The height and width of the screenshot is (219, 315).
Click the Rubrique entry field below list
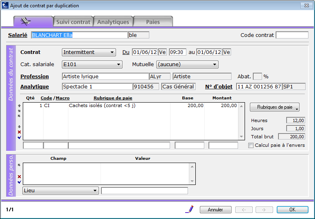coord(119,145)
